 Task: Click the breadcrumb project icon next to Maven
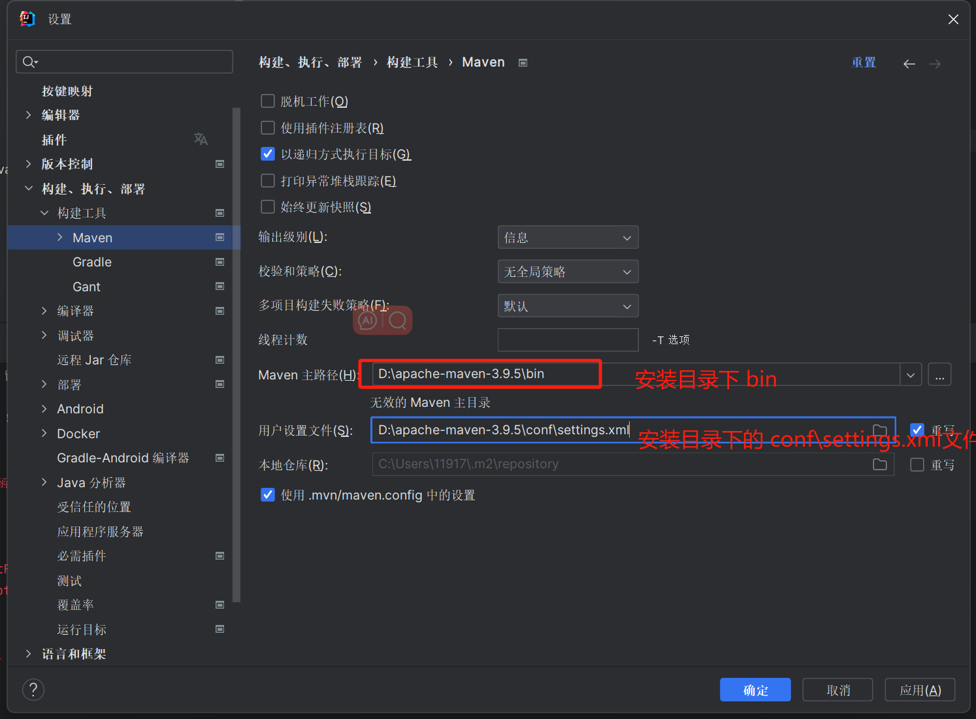point(523,63)
